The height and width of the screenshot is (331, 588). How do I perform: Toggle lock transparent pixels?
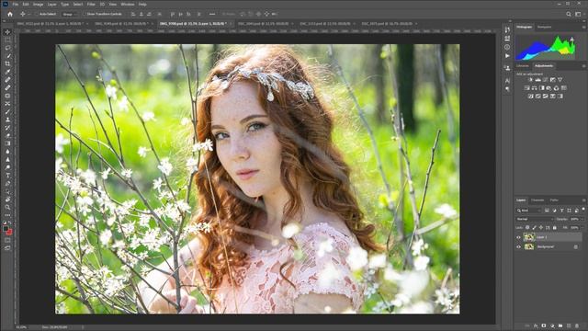pyautogui.click(x=527, y=227)
